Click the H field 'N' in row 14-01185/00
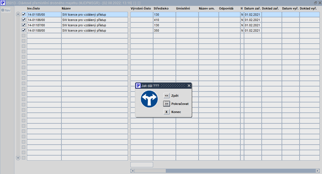Screen dimensions: 322x174 (x=242, y=15)
